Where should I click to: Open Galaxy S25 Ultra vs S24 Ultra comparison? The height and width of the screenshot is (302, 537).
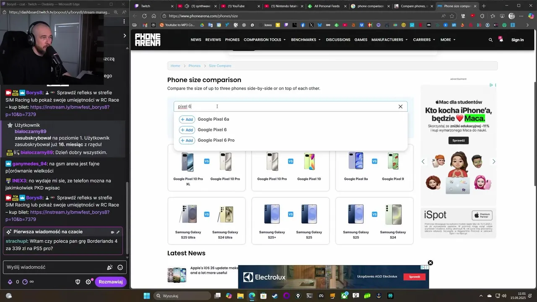pos(206,221)
